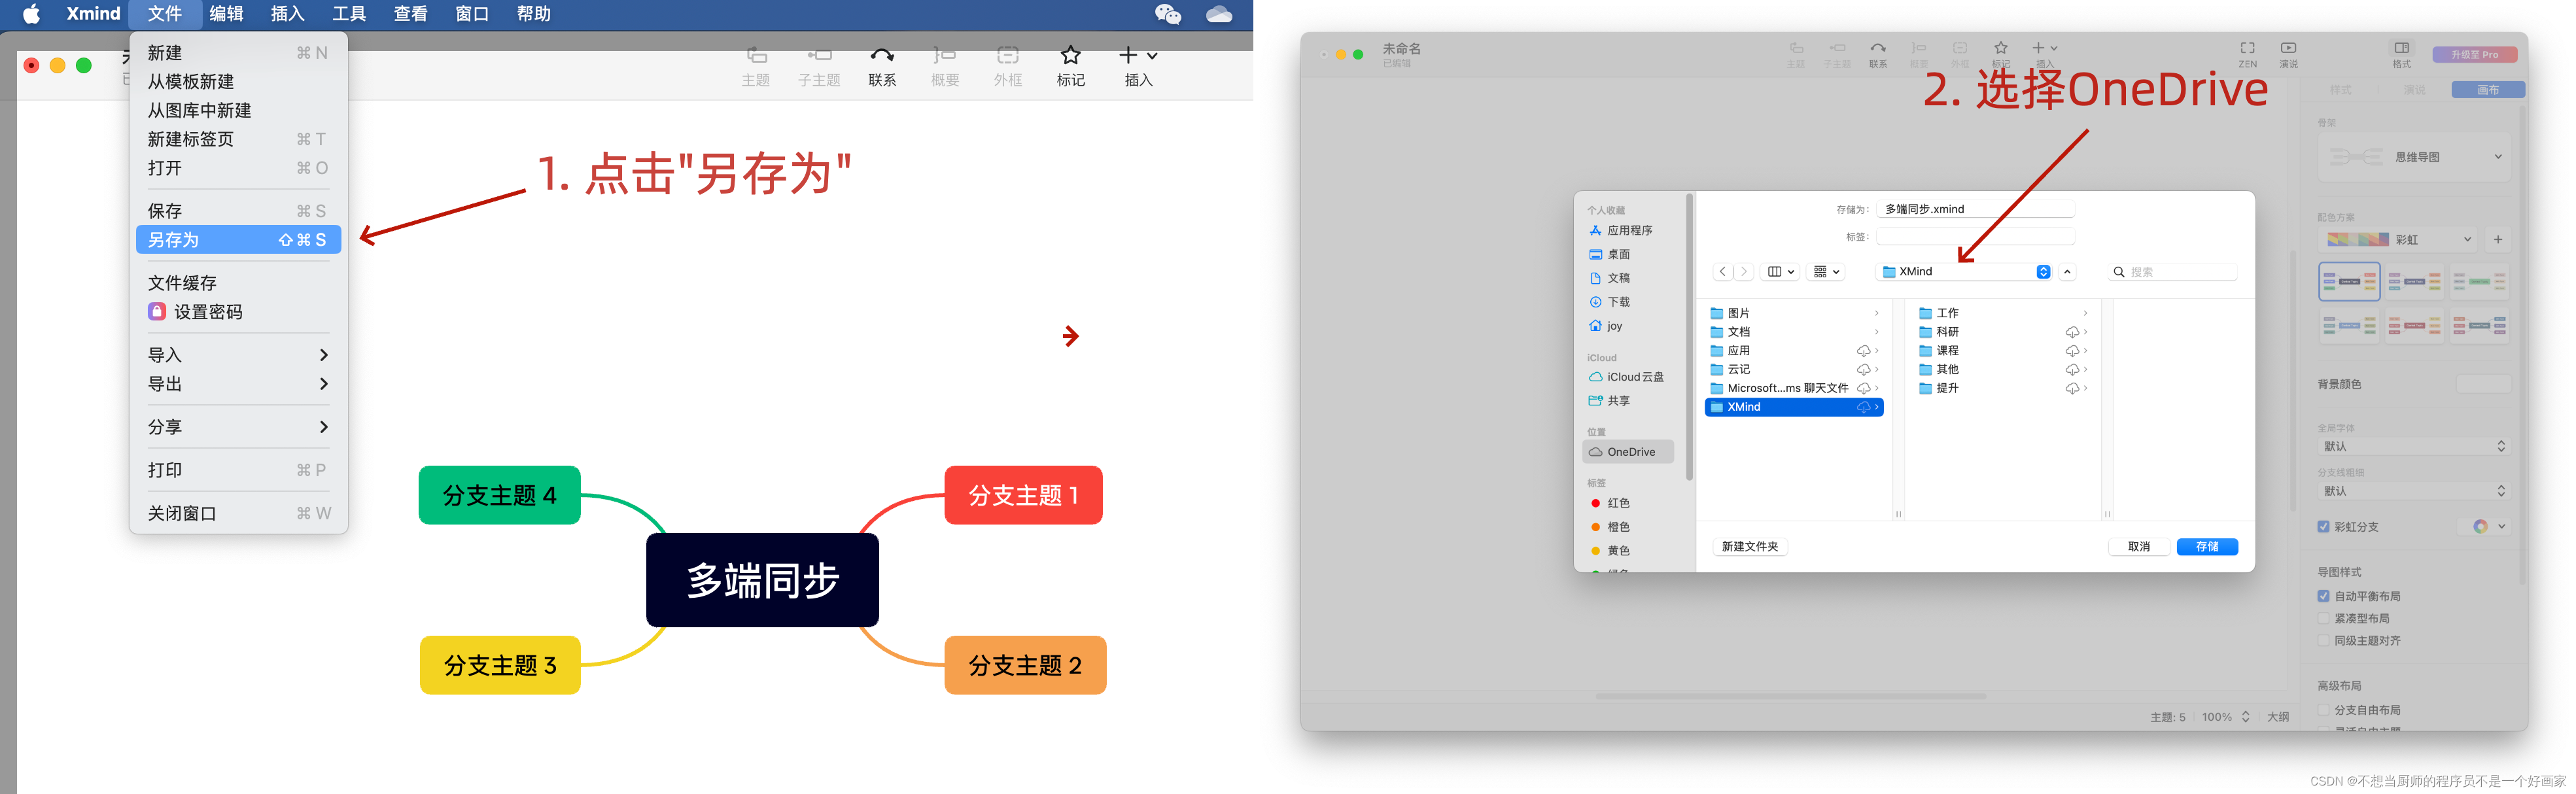Viewport: 2576px width, 794px height.
Task: Expand the 思维导图 skeleton dropdown
Action: [2414, 157]
